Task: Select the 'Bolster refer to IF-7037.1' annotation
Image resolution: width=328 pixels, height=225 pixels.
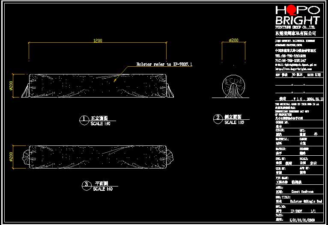Action: pos(164,64)
